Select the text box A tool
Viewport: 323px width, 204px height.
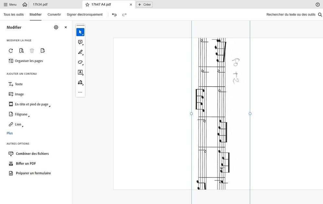click(x=80, y=72)
